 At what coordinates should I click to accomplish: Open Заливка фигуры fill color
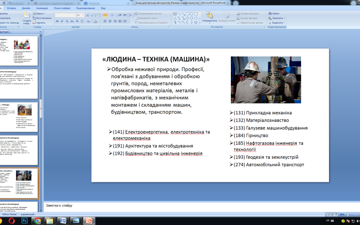pyautogui.click(x=249, y=13)
